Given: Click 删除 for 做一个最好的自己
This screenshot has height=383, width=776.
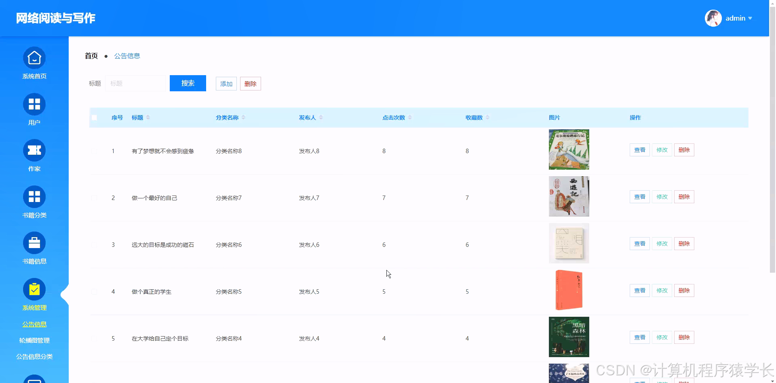Looking at the screenshot, I should [684, 197].
